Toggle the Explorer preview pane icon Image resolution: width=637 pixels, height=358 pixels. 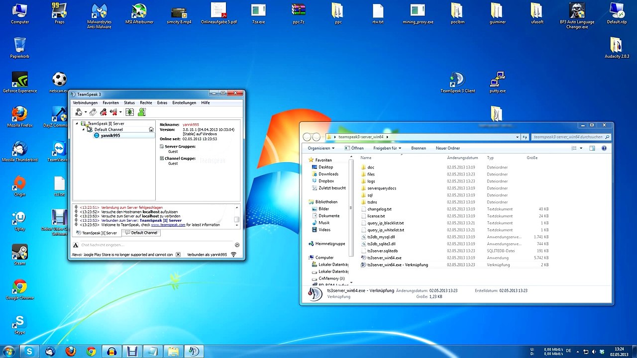tap(592, 148)
